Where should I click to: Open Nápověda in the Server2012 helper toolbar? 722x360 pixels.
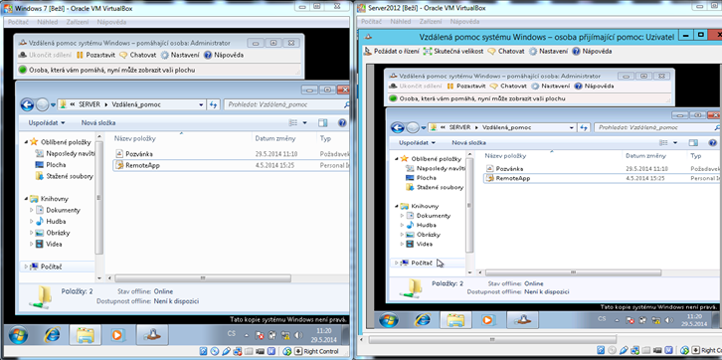pyautogui.click(x=592, y=51)
